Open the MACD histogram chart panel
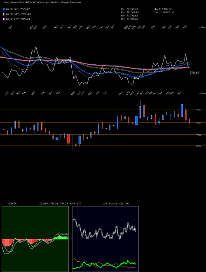The image size is (206, 272). click(35, 239)
